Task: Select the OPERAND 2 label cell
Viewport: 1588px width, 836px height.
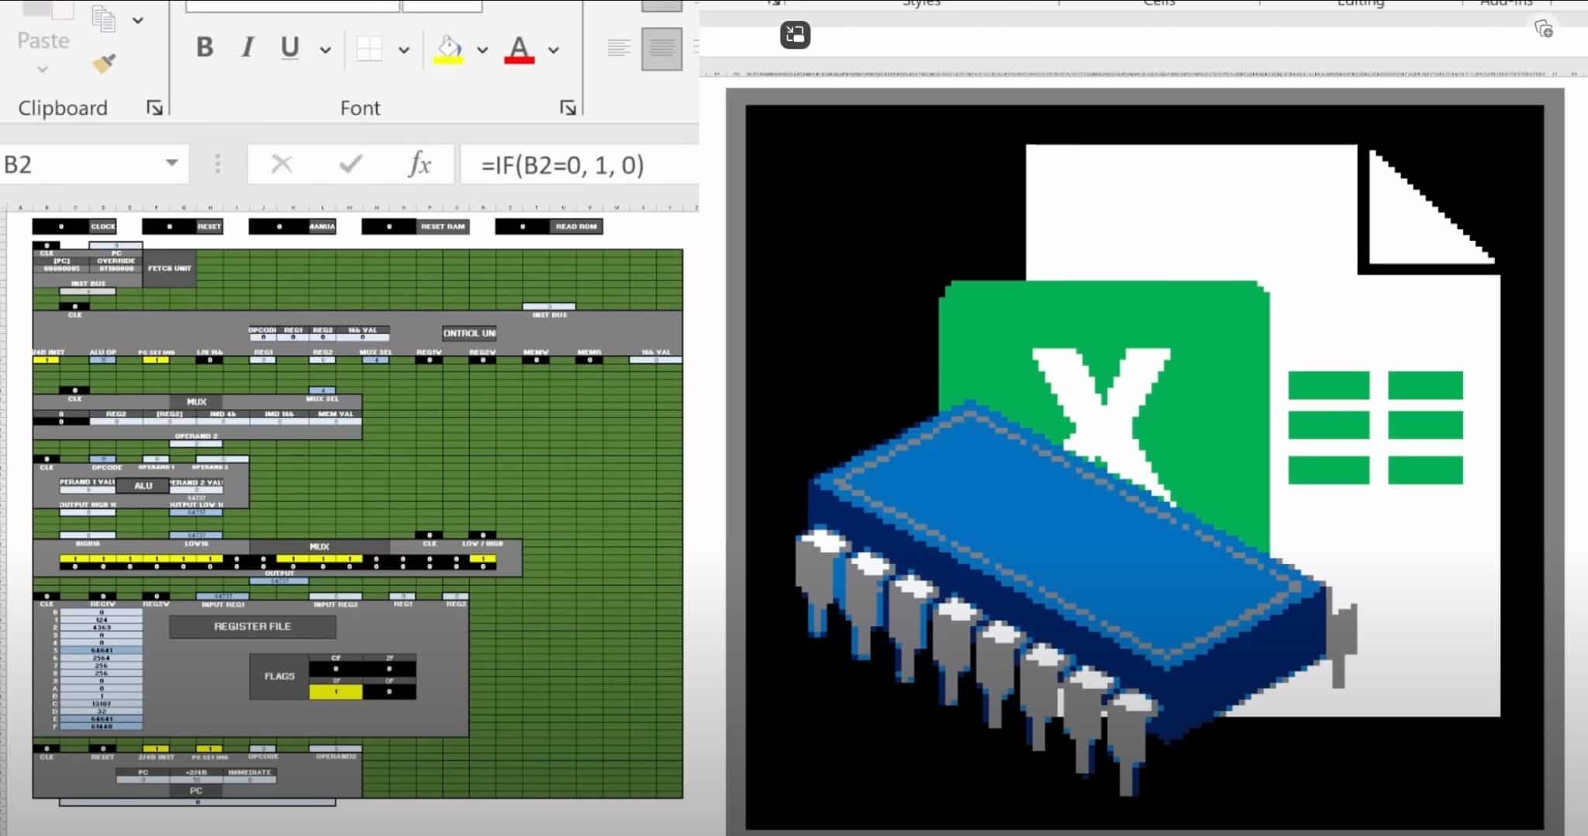Action: pyautogui.click(x=196, y=436)
